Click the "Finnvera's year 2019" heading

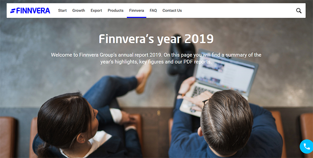click(x=156, y=39)
